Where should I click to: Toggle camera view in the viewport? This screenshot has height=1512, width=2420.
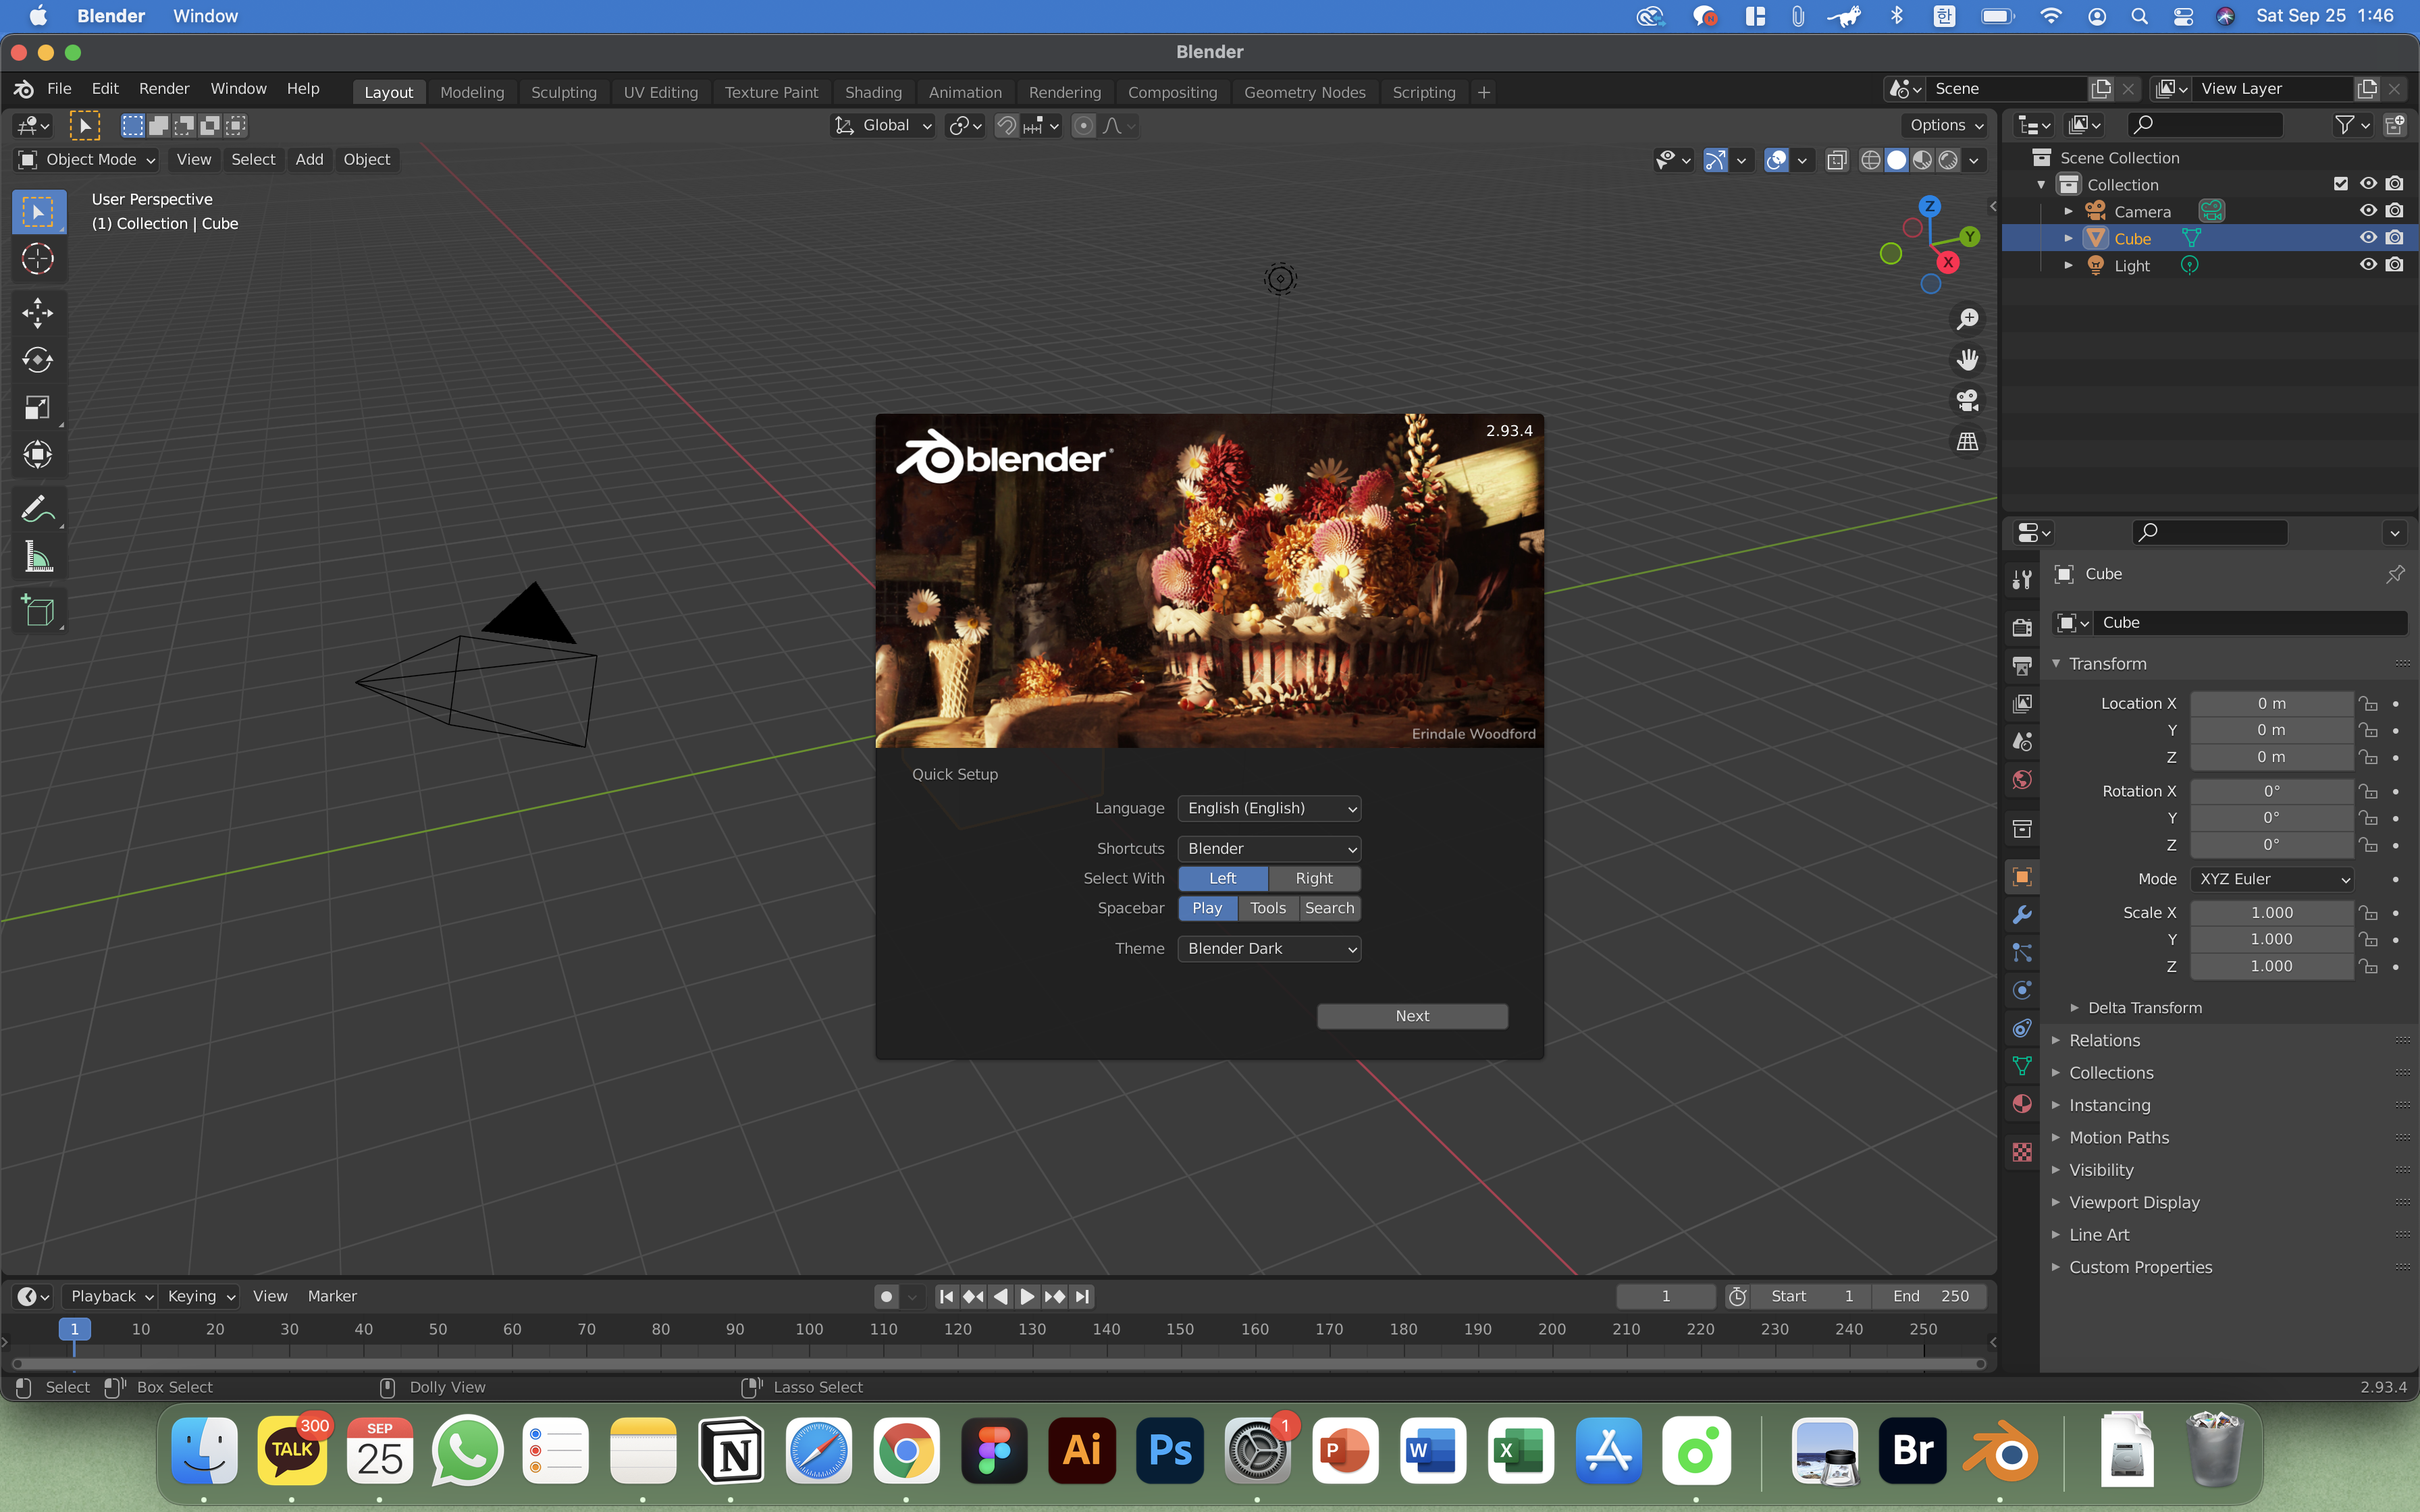point(1967,401)
